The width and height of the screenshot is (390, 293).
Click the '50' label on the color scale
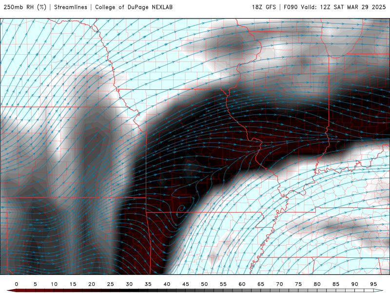coord(204,284)
